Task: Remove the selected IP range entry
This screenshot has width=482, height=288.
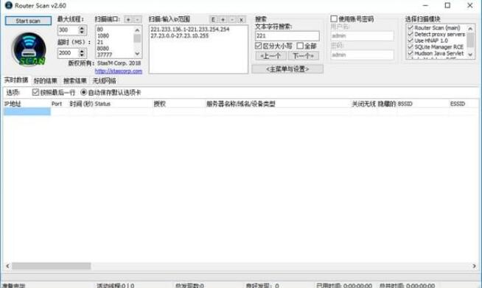Action: [232, 20]
